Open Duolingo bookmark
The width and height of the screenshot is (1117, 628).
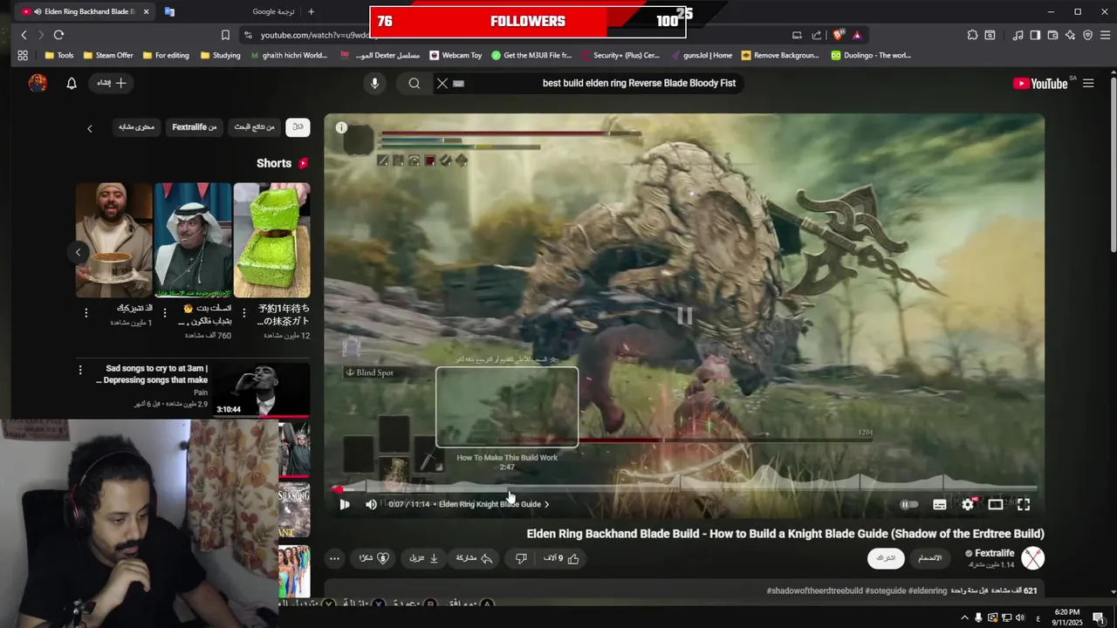[x=871, y=55]
